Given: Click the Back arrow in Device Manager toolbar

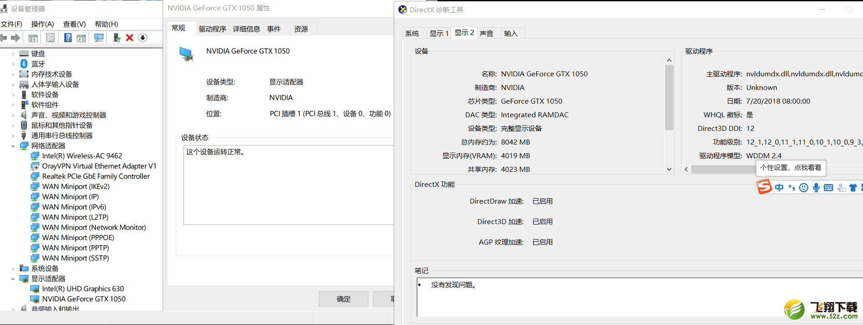Looking at the screenshot, I should coord(4,38).
